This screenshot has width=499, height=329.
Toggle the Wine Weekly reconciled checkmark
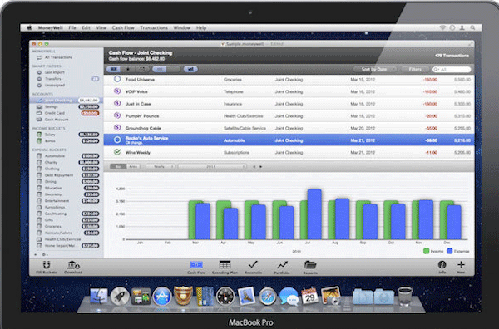(x=117, y=152)
